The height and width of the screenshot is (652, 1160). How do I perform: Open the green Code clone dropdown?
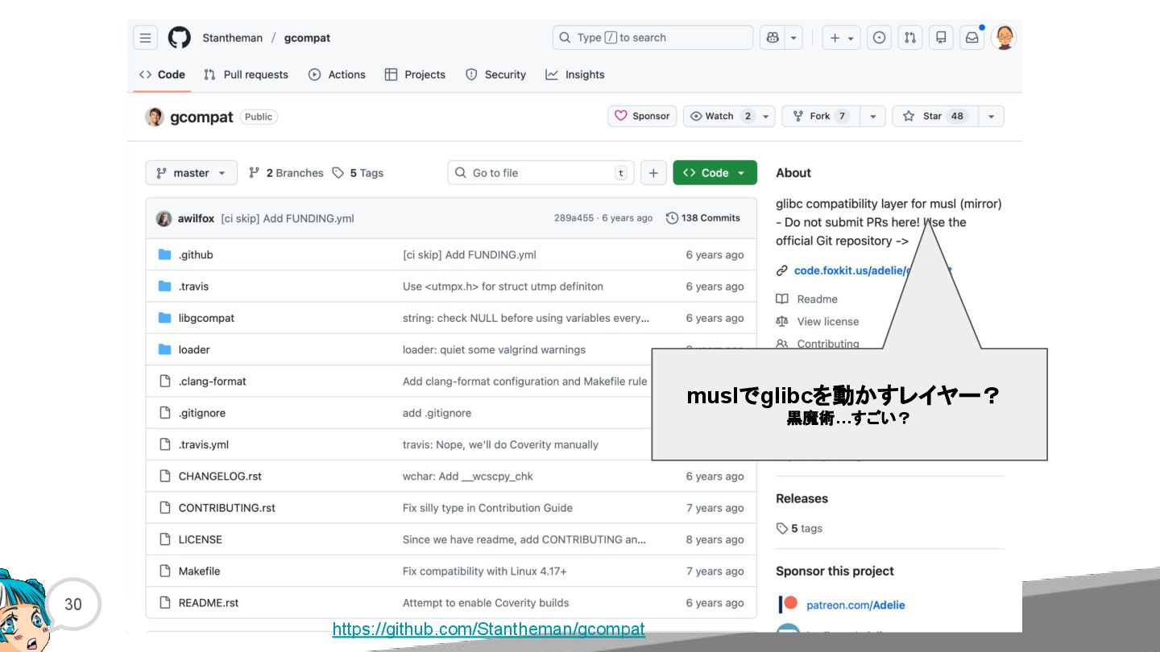click(715, 172)
